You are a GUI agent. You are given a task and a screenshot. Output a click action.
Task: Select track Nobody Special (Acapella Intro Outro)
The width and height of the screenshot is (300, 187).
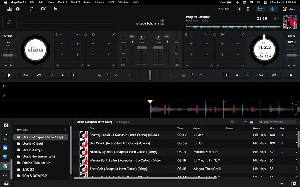(185, 152)
